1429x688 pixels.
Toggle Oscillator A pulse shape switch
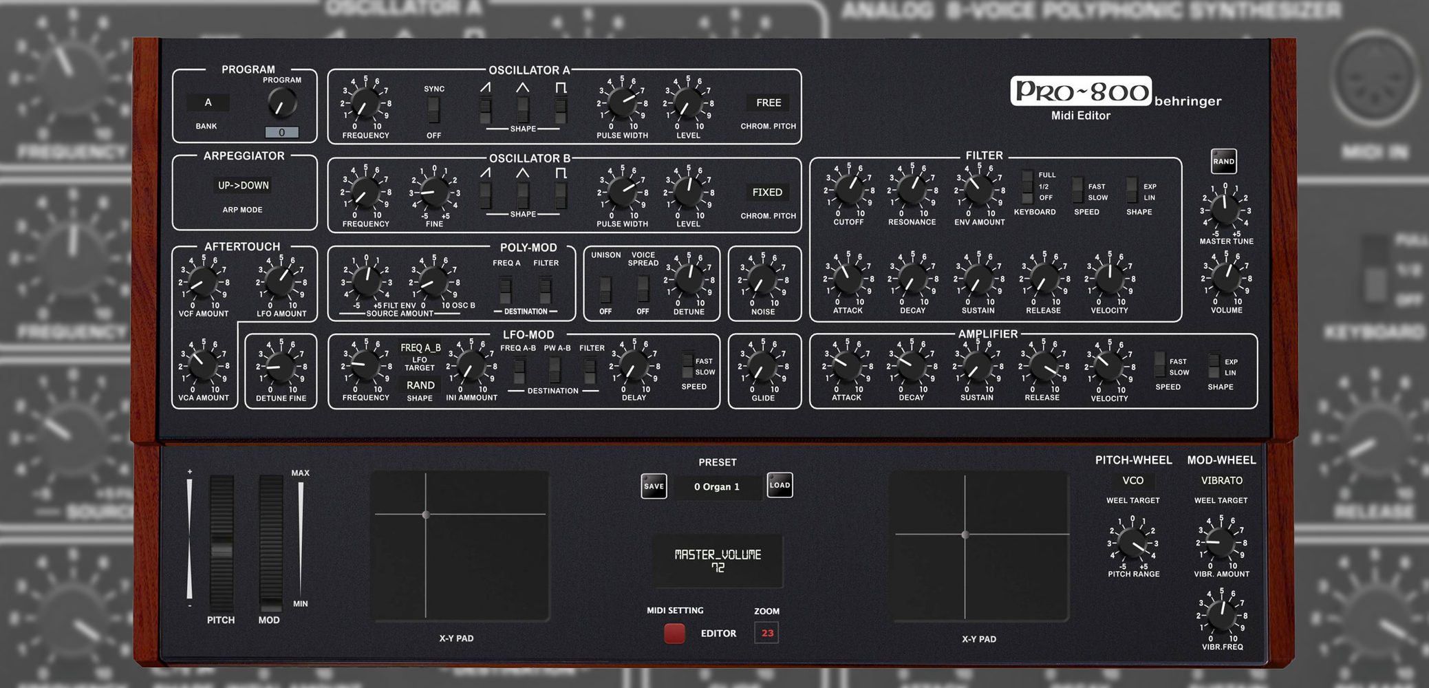(x=561, y=110)
